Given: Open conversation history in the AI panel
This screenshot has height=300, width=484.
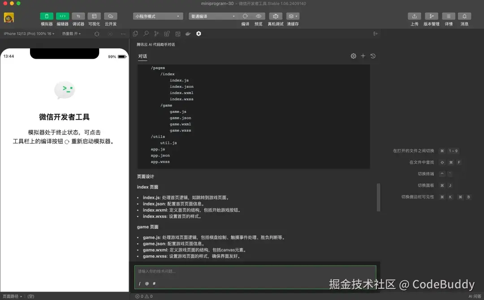Looking at the screenshot, I should pos(372,56).
